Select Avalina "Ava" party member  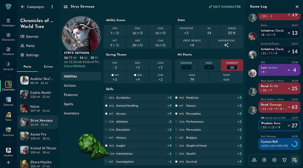click(x=38, y=80)
